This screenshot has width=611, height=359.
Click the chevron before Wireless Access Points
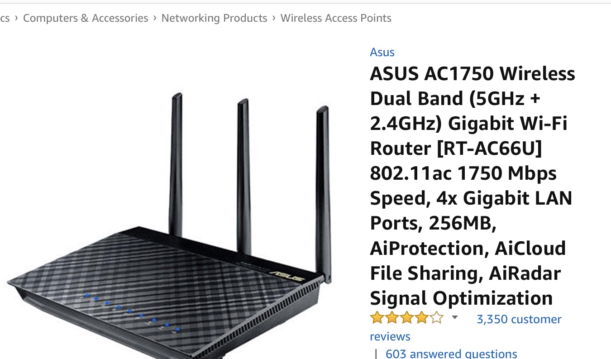274,18
